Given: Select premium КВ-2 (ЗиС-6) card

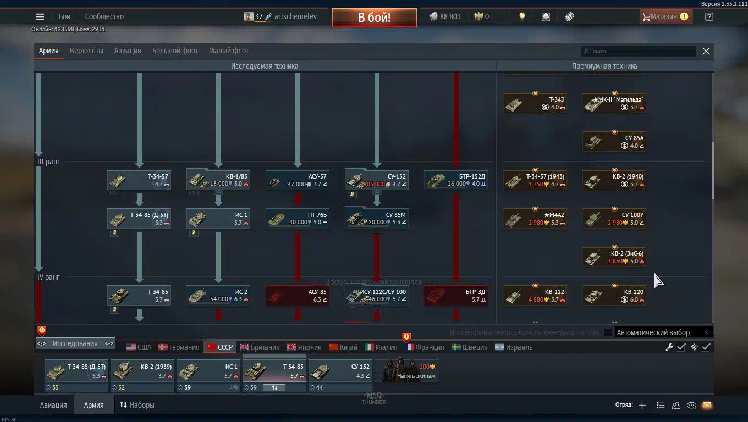Looking at the screenshot, I should pos(614,257).
